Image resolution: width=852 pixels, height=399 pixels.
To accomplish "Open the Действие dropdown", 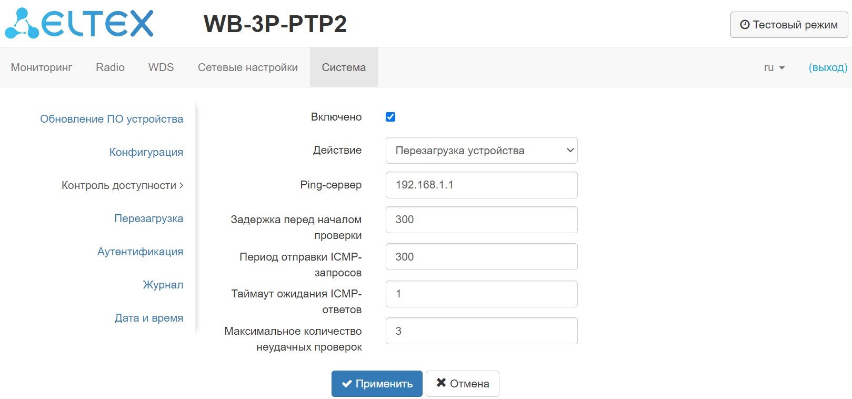I will pyautogui.click(x=482, y=151).
